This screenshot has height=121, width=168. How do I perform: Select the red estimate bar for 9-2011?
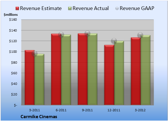pyautogui.click(x=83, y=69)
